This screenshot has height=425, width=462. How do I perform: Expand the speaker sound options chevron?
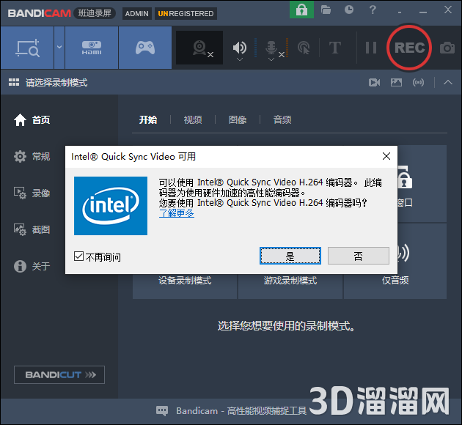(x=241, y=59)
